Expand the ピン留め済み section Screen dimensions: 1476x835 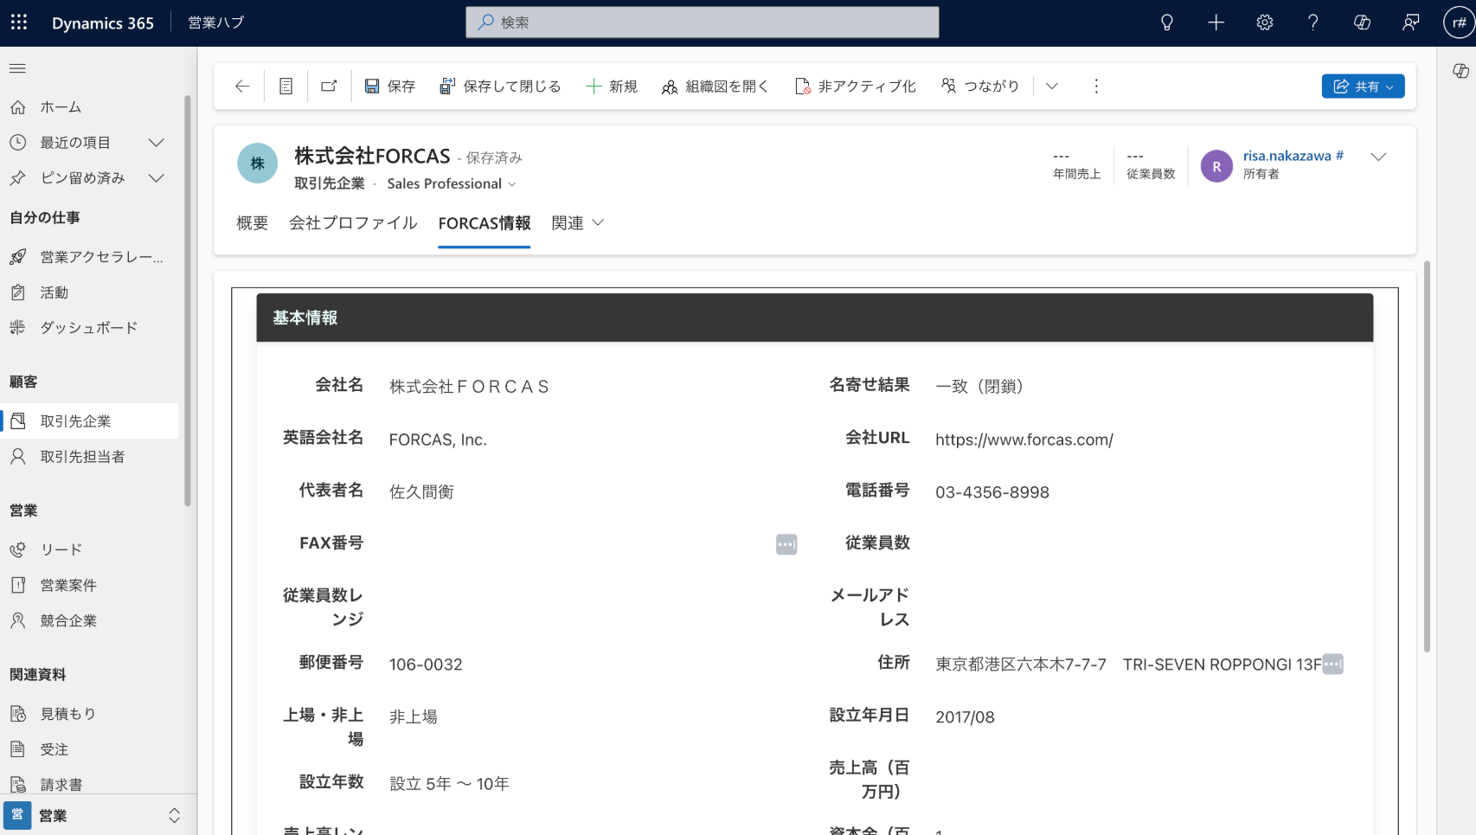coord(156,178)
